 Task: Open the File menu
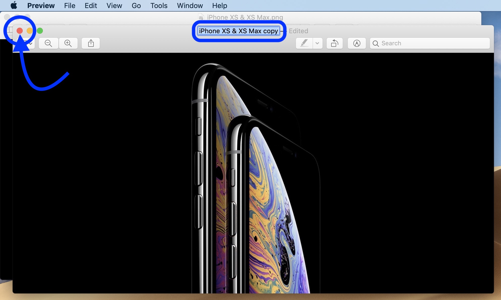(x=69, y=6)
